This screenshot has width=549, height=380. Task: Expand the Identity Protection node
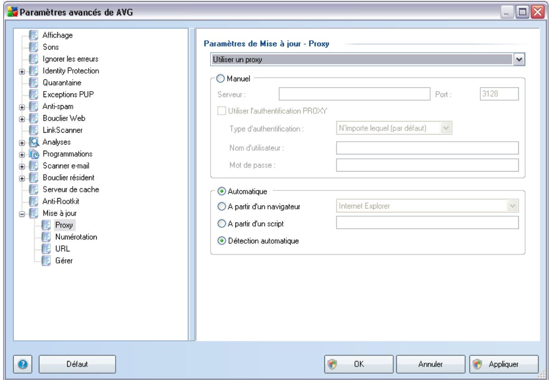tap(22, 71)
